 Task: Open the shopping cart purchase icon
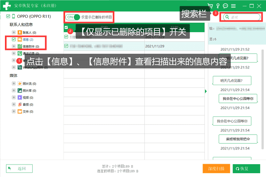pos(210,6)
